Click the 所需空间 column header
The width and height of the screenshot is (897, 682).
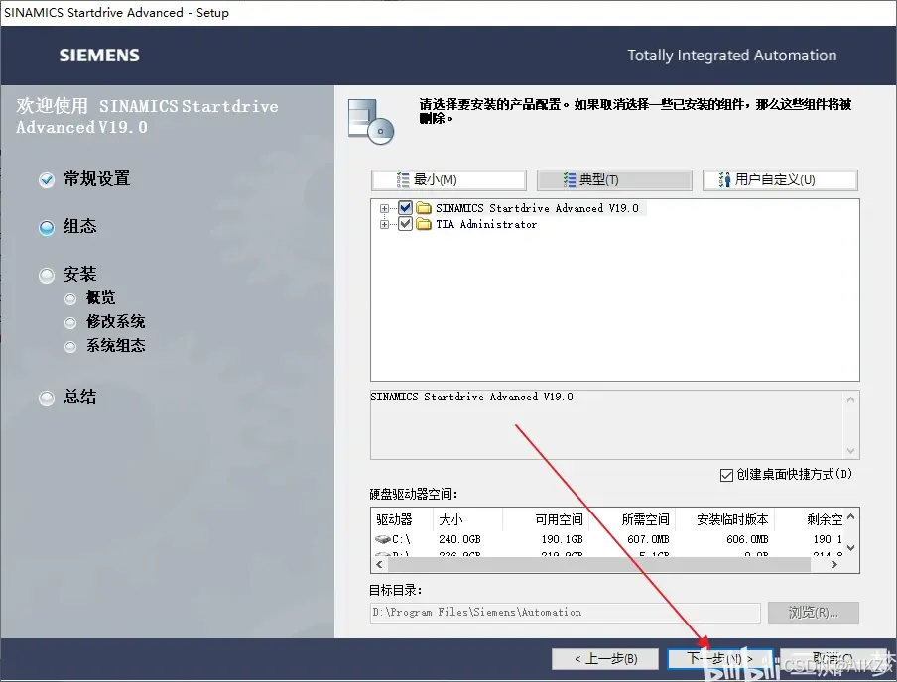[x=645, y=519]
